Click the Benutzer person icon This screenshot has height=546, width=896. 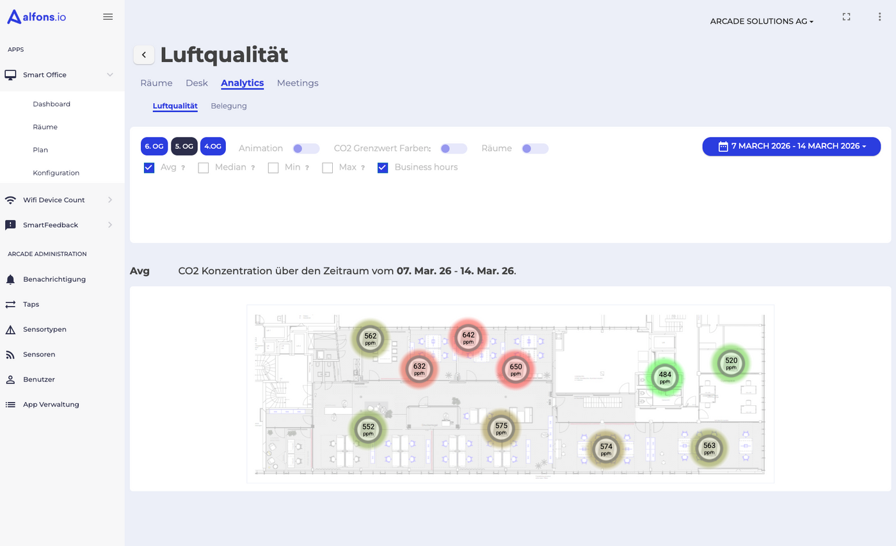(10, 379)
